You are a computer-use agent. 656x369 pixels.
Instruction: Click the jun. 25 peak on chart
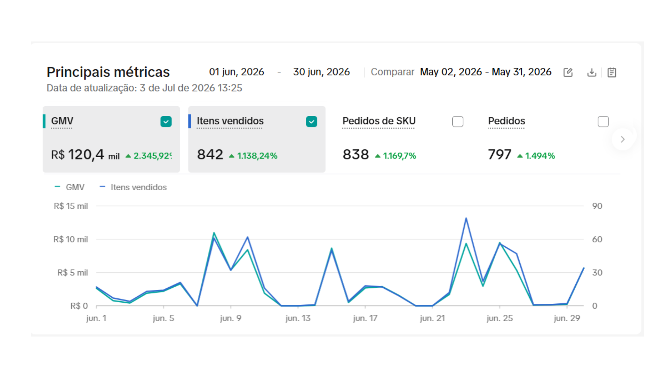(500, 243)
